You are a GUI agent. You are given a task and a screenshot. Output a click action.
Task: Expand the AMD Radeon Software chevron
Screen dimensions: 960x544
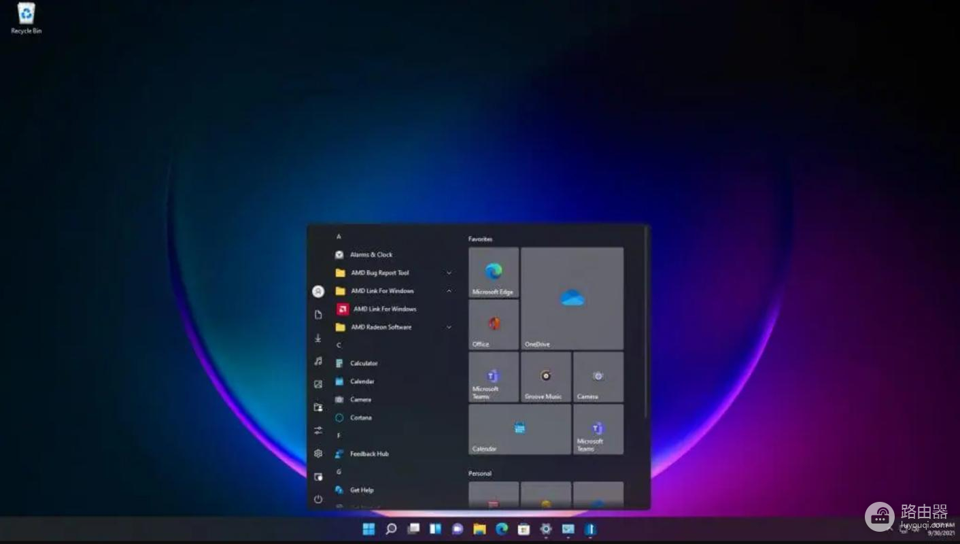point(449,327)
